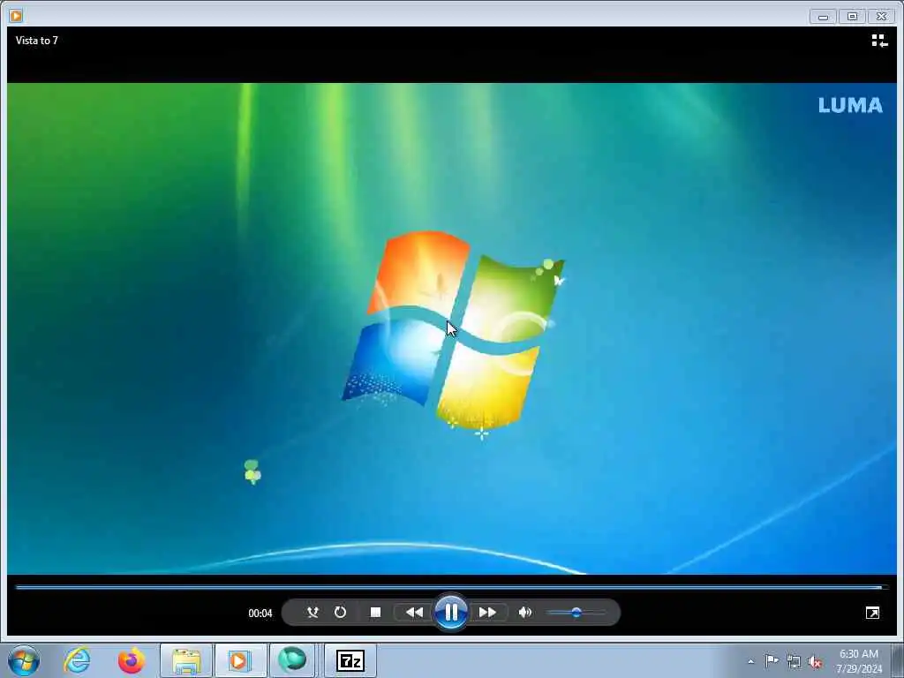
Task: Pause the playing video
Action: point(451,612)
